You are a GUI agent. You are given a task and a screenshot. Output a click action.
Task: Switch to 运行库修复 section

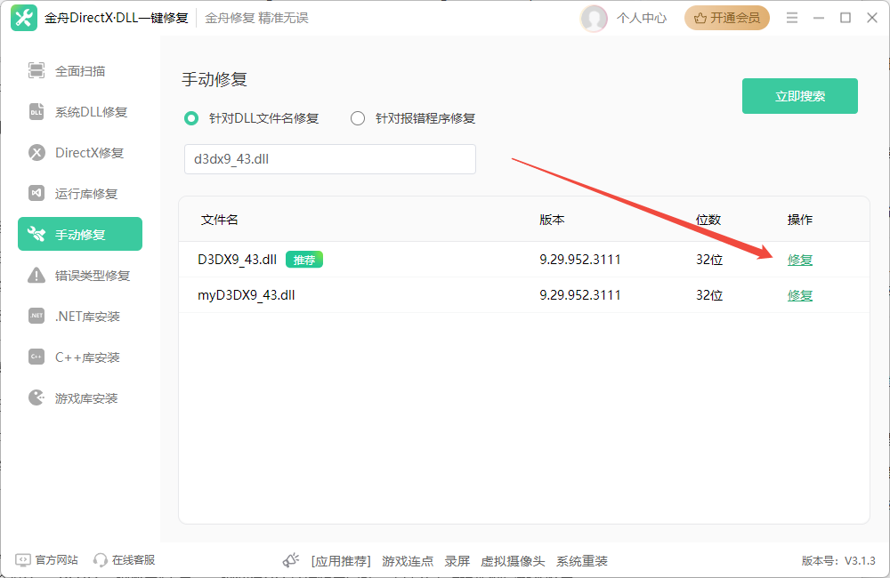click(x=80, y=194)
